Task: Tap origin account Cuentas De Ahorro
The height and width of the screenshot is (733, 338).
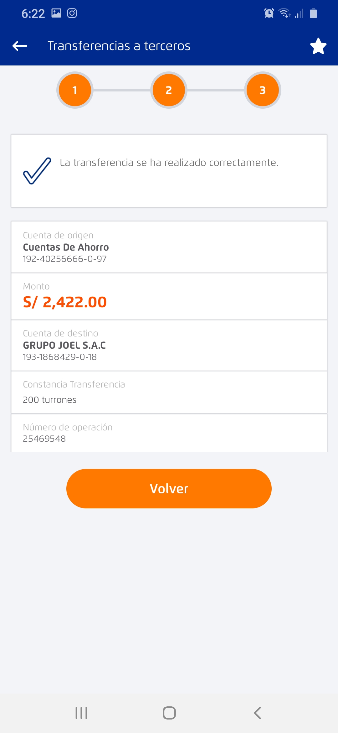Action: pos(66,247)
